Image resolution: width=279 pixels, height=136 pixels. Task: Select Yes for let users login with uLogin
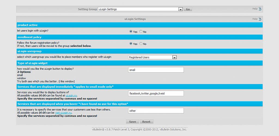[131, 32]
